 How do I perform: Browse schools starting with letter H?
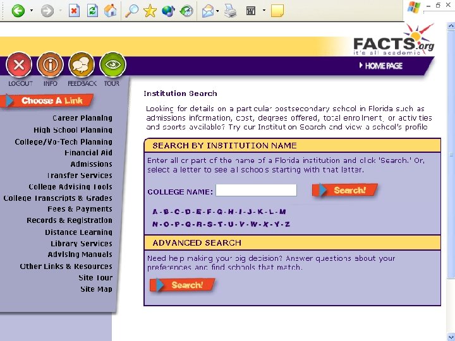tap(231, 212)
